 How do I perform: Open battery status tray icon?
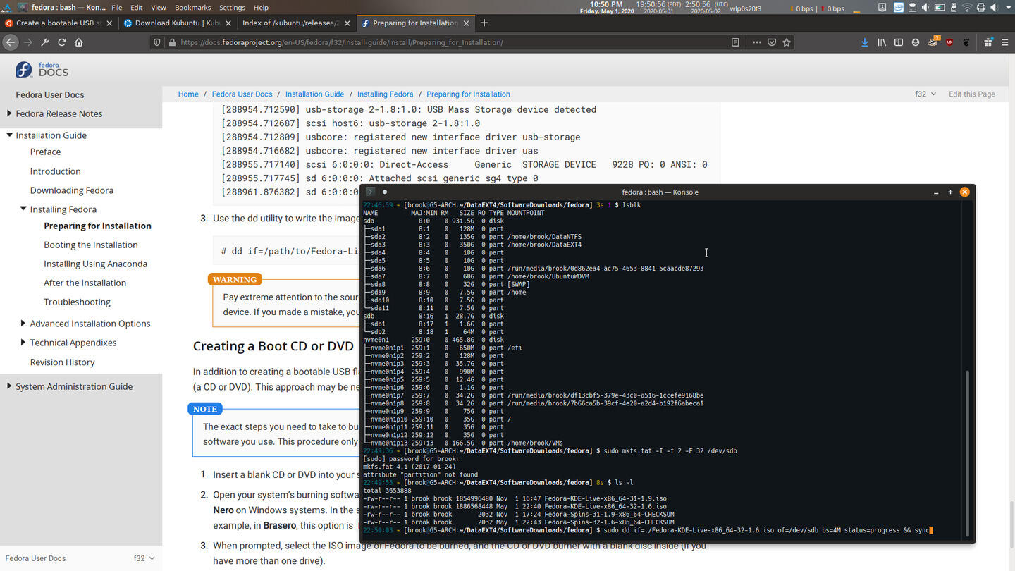coord(940,8)
